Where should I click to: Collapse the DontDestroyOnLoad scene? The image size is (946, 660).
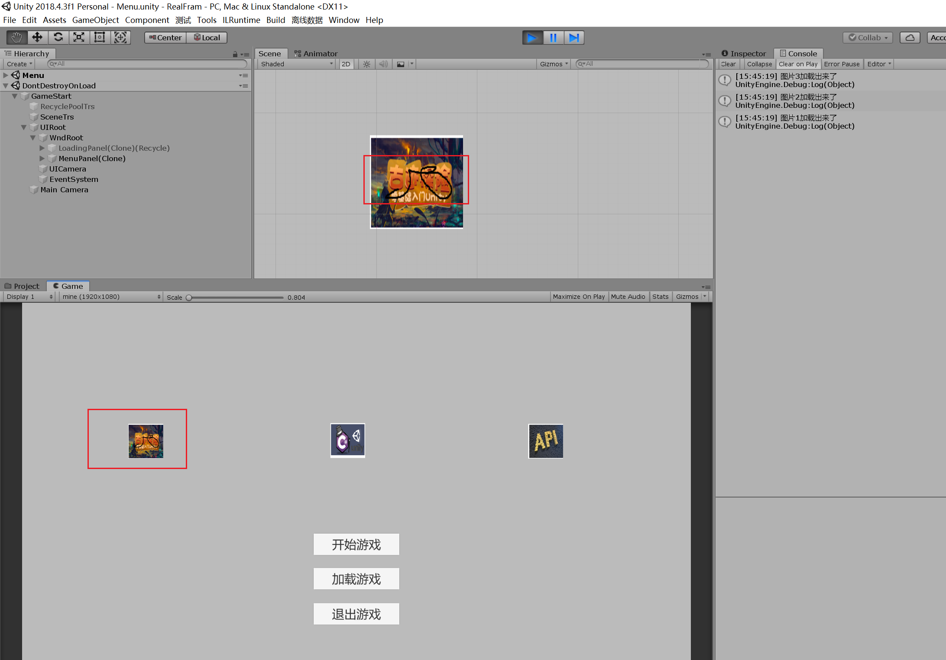click(6, 86)
